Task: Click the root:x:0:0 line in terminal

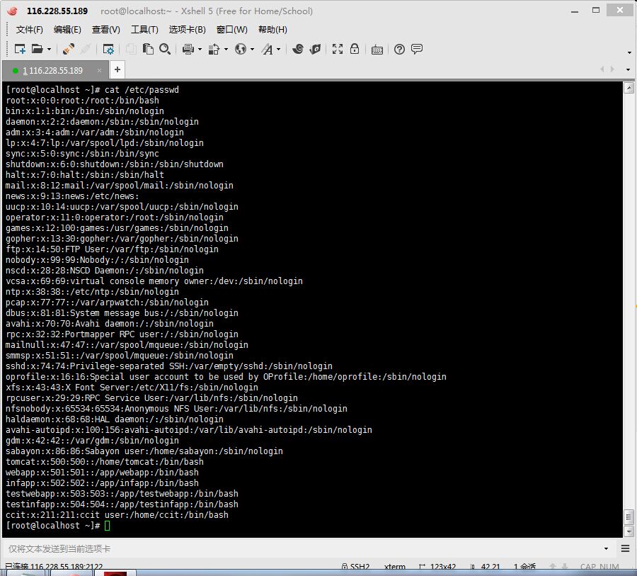Action: pos(82,101)
